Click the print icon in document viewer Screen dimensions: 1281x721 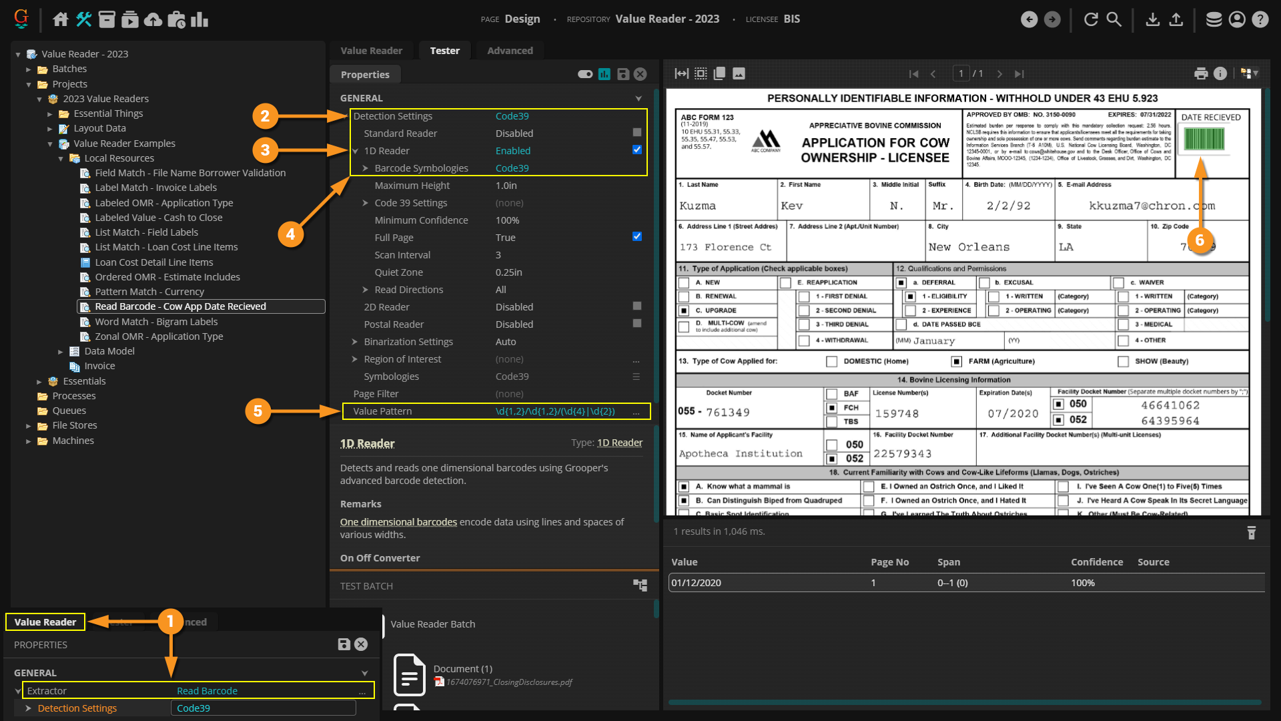click(x=1201, y=73)
